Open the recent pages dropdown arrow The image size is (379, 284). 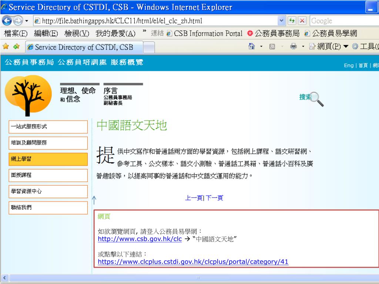(27, 21)
